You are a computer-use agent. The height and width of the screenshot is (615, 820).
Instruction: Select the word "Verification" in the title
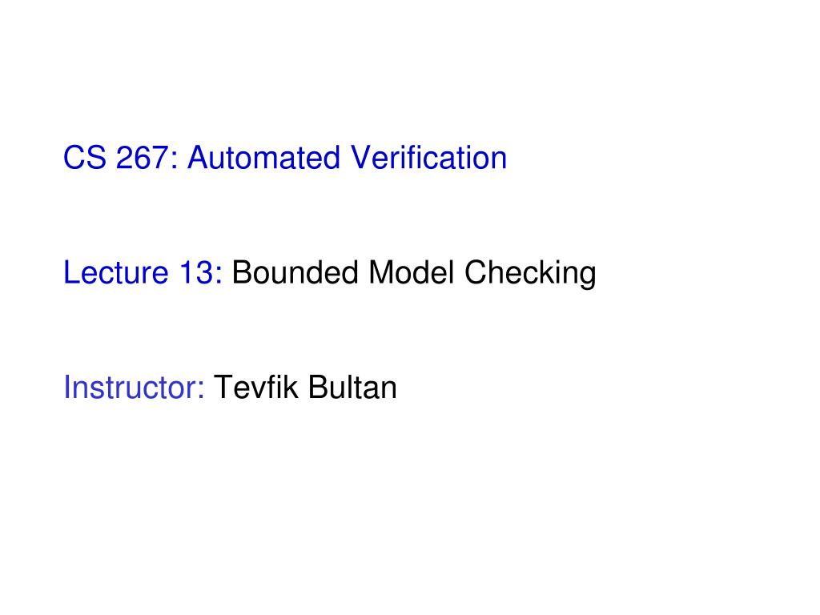[x=429, y=158]
